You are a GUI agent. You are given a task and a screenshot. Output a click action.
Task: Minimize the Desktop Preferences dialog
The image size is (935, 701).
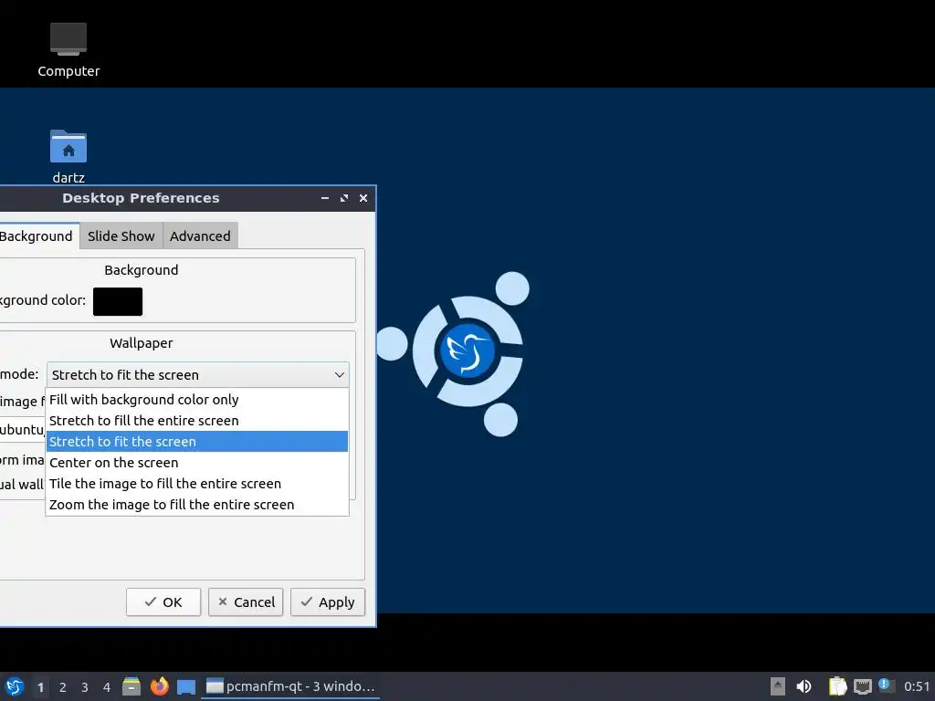pyautogui.click(x=325, y=198)
